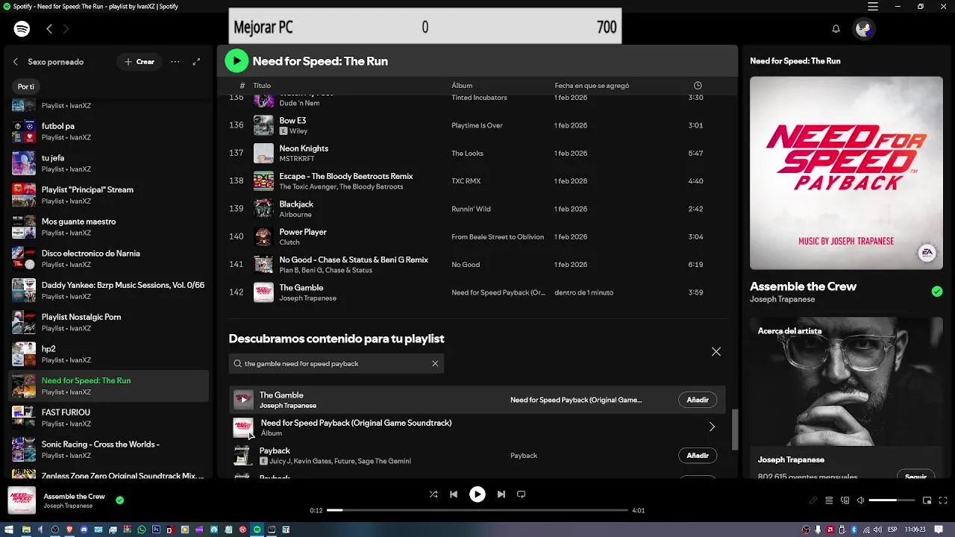The height and width of the screenshot is (537, 955).
Task: Open the connect to a device icon
Action: [x=845, y=500]
